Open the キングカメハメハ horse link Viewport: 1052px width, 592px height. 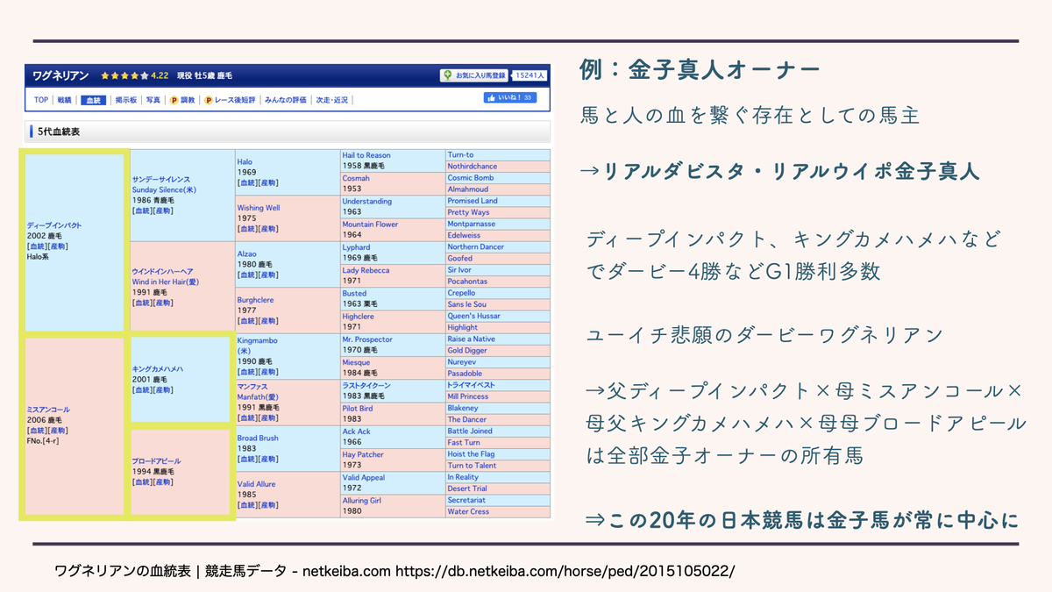point(158,369)
